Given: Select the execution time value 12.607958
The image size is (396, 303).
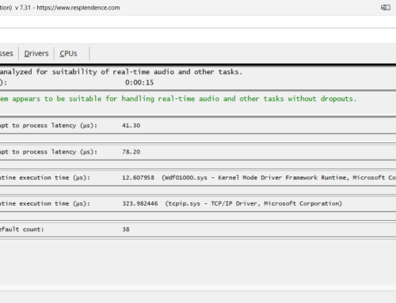Looking at the screenshot, I should point(138,178).
